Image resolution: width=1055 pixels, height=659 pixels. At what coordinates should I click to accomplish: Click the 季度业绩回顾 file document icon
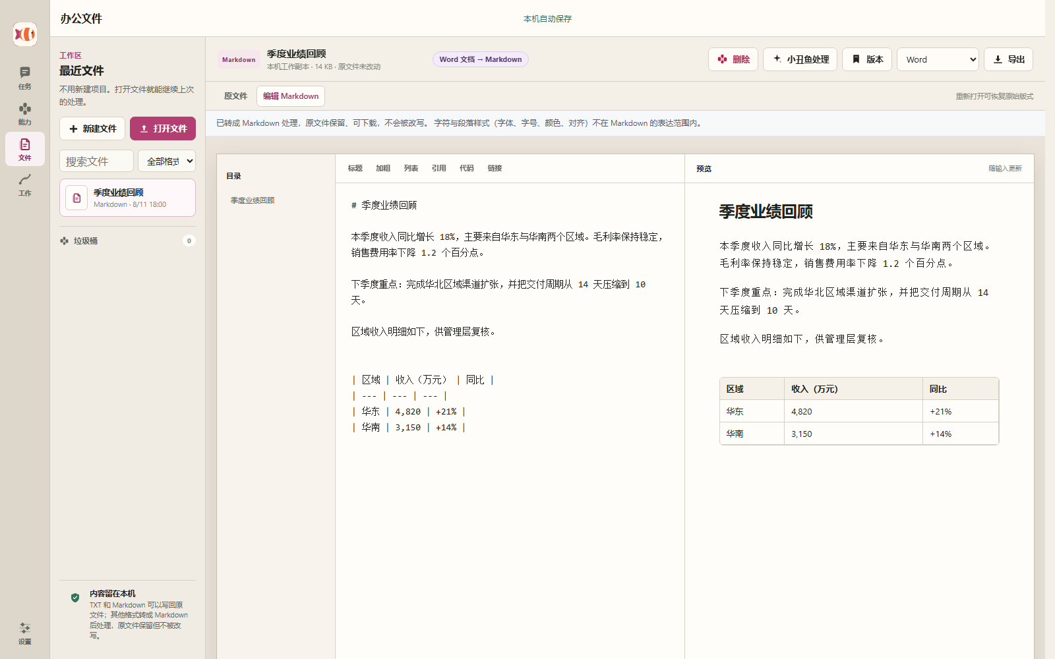click(x=76, y=198)
